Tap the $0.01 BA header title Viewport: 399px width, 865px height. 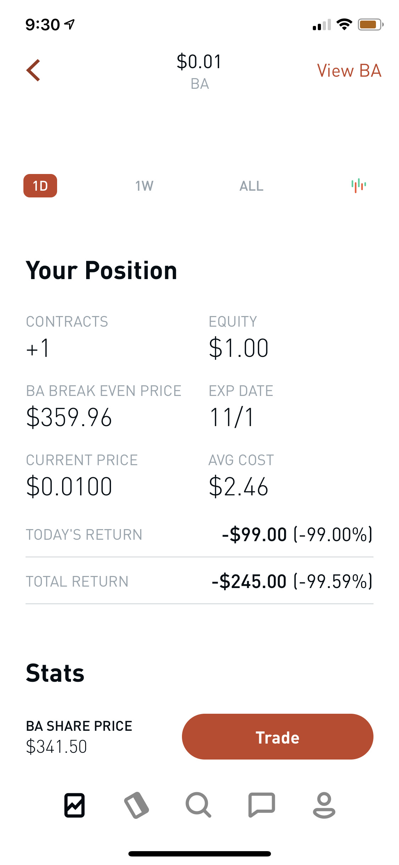199,70
